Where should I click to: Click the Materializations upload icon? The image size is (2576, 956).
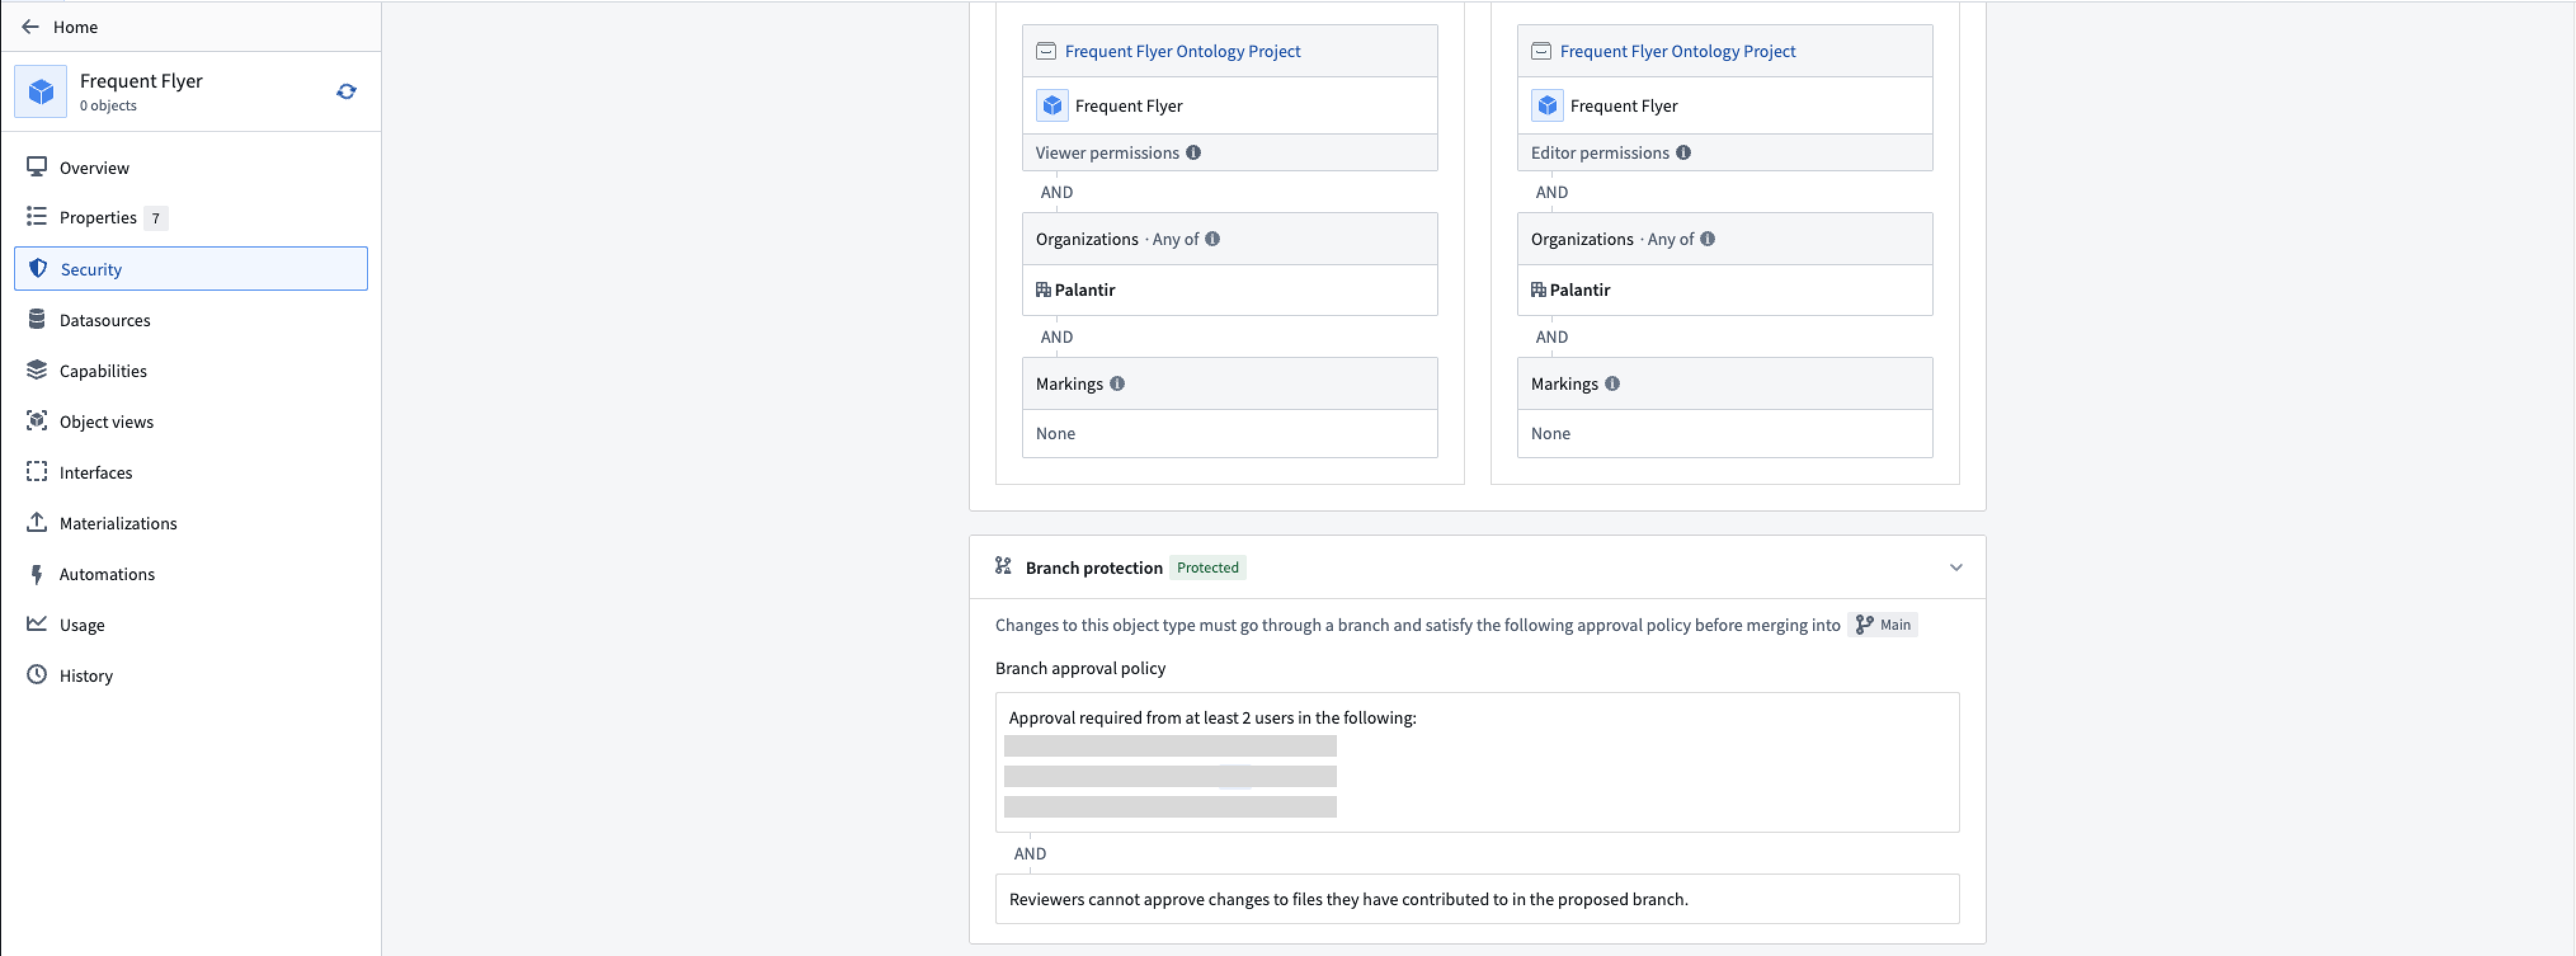[x=37, y=522]
